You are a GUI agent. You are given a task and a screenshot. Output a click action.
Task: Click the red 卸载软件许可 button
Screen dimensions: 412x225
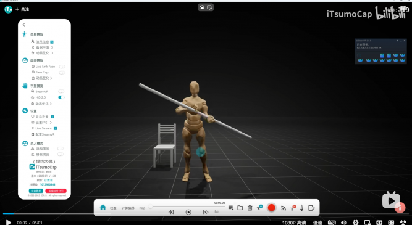coord(56,190)
